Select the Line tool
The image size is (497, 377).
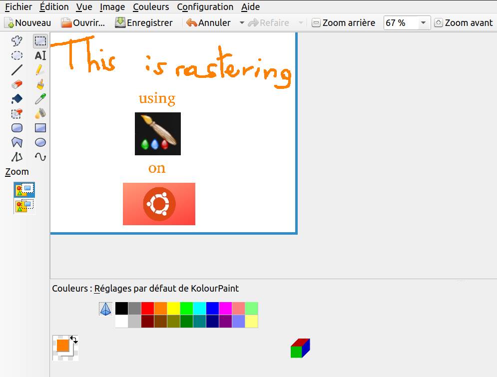point(17,70)
